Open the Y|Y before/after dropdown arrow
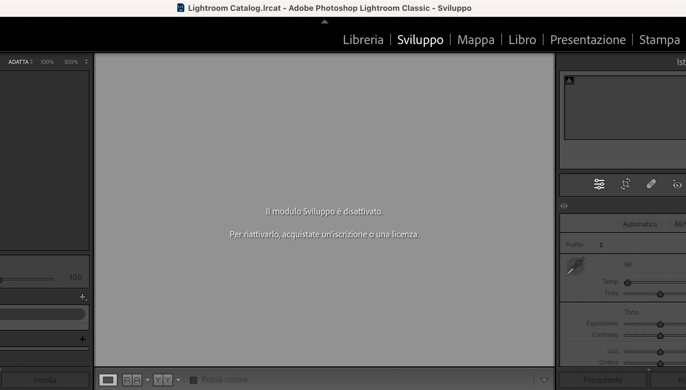The height and width of the screenshot is (390, 686). (178, 380)
